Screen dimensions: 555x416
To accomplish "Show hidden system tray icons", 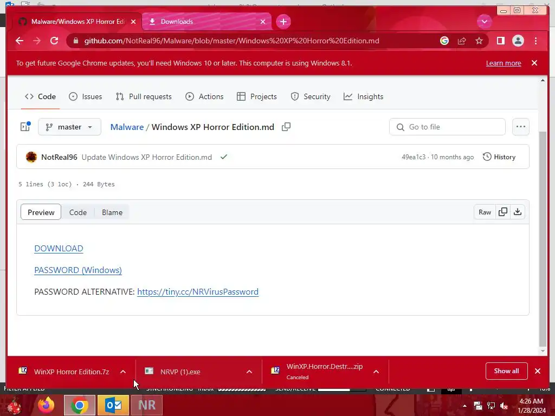I will (464, 406).
